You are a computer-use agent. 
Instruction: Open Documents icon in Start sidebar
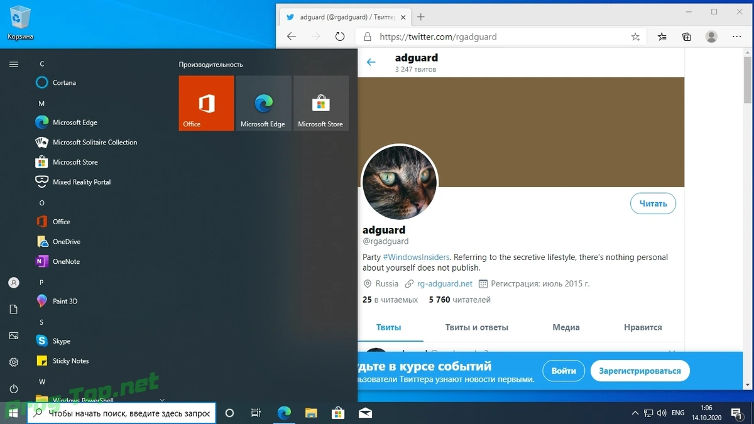pos(14,309)
